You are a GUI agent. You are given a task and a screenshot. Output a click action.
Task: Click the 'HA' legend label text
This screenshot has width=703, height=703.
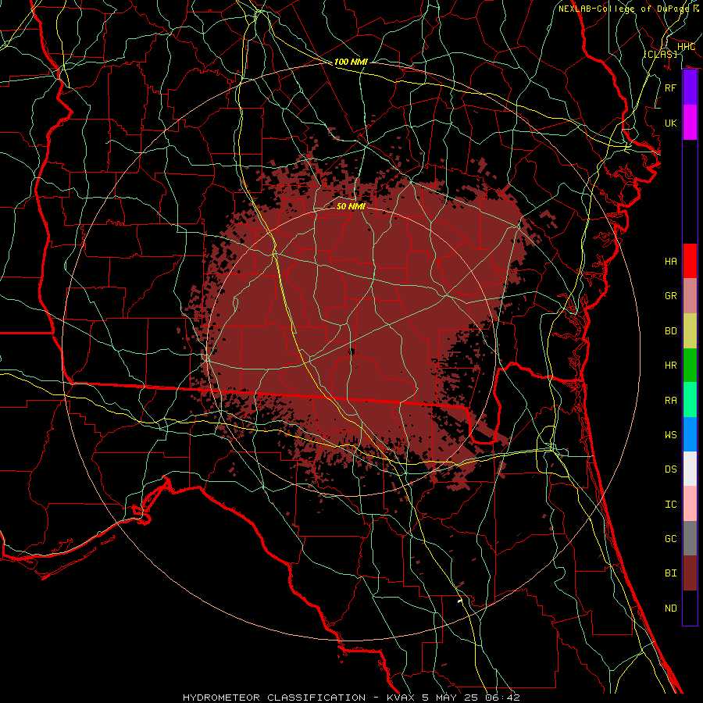pos(671,262)
